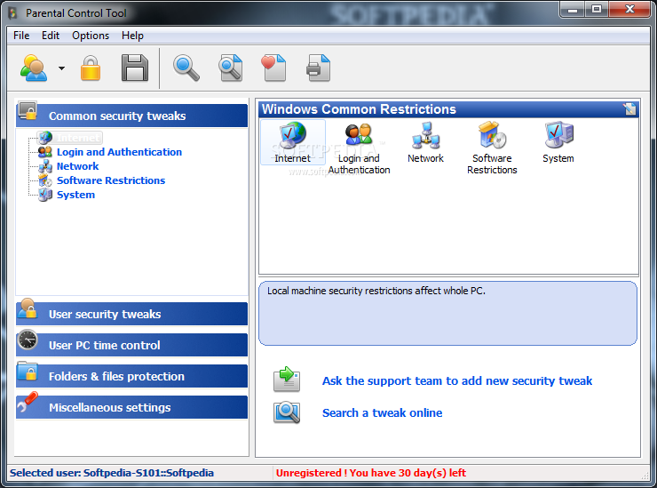Click the clock icon on time control

tap(28, 340)
